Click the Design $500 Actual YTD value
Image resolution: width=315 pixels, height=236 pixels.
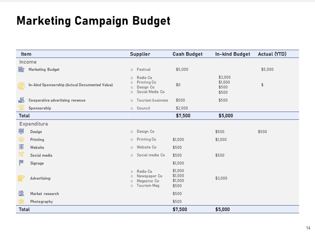(x=262, y=132)
